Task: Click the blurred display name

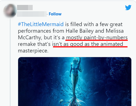Action: tap(25, 7)
